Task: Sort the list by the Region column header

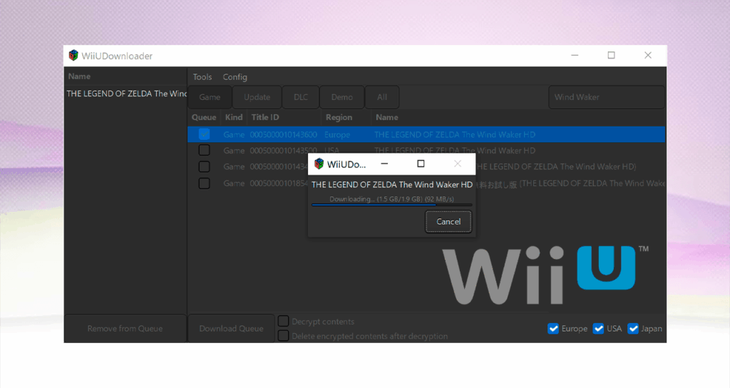Action: coord(339,117)
